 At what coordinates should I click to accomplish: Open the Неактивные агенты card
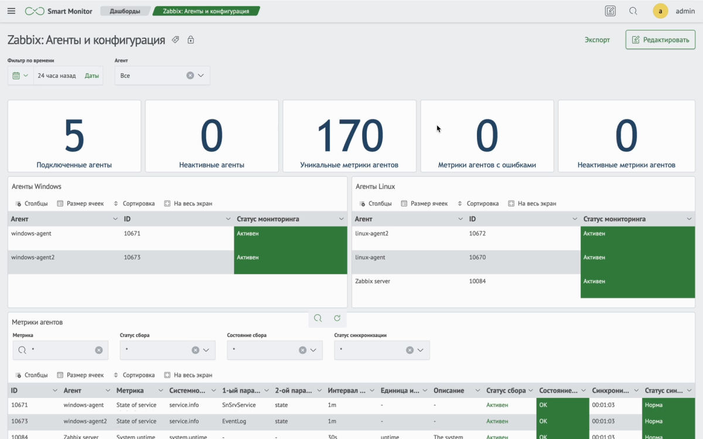[212, 136]
